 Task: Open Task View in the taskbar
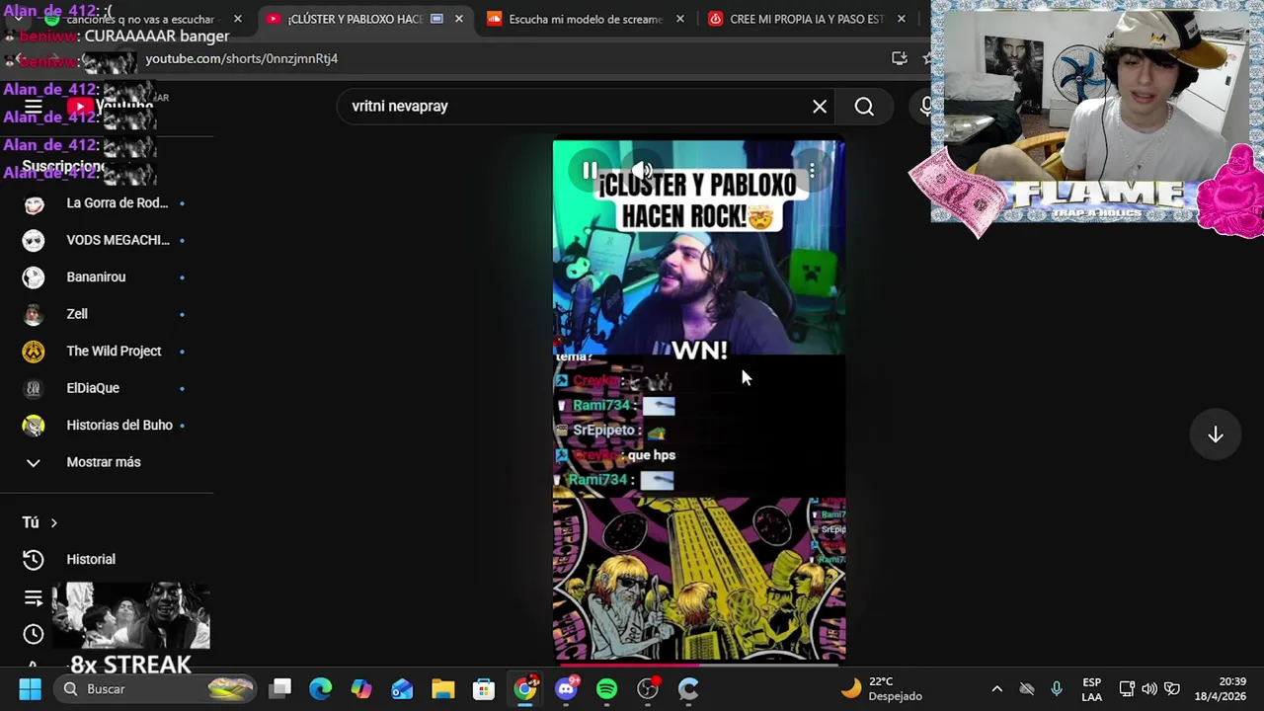[x=281, y=689]
